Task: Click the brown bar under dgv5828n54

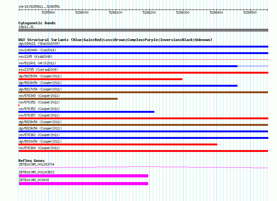Action: click(x=143, y=125)
